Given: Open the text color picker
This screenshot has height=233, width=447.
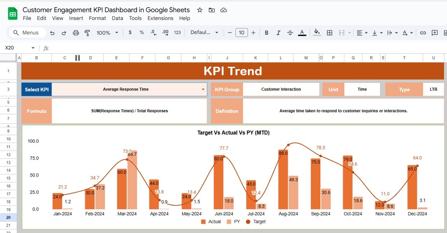Looking at the screenshot, I should (302, 33).
